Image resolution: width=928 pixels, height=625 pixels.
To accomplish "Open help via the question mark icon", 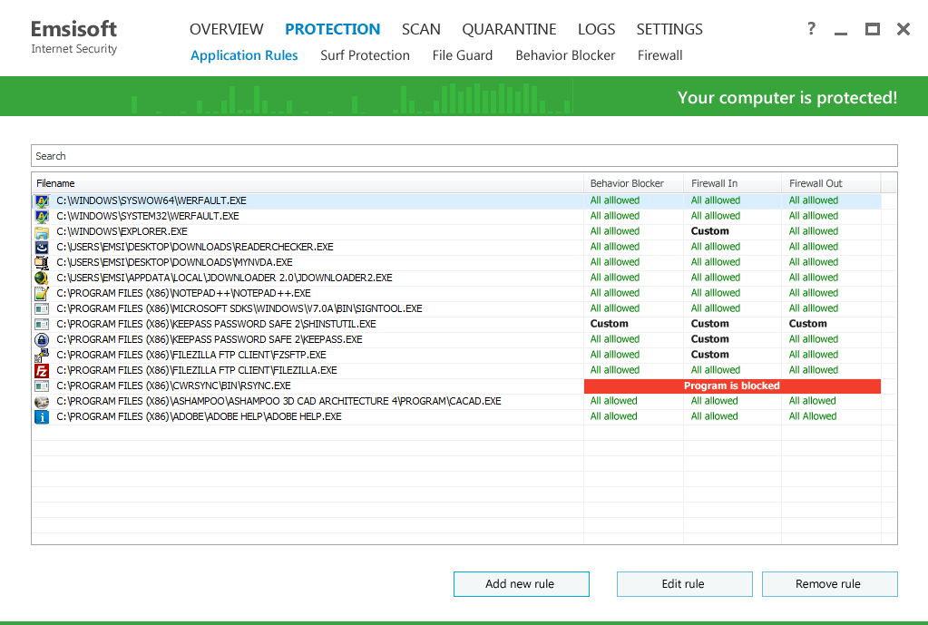I will coord(810,28).
